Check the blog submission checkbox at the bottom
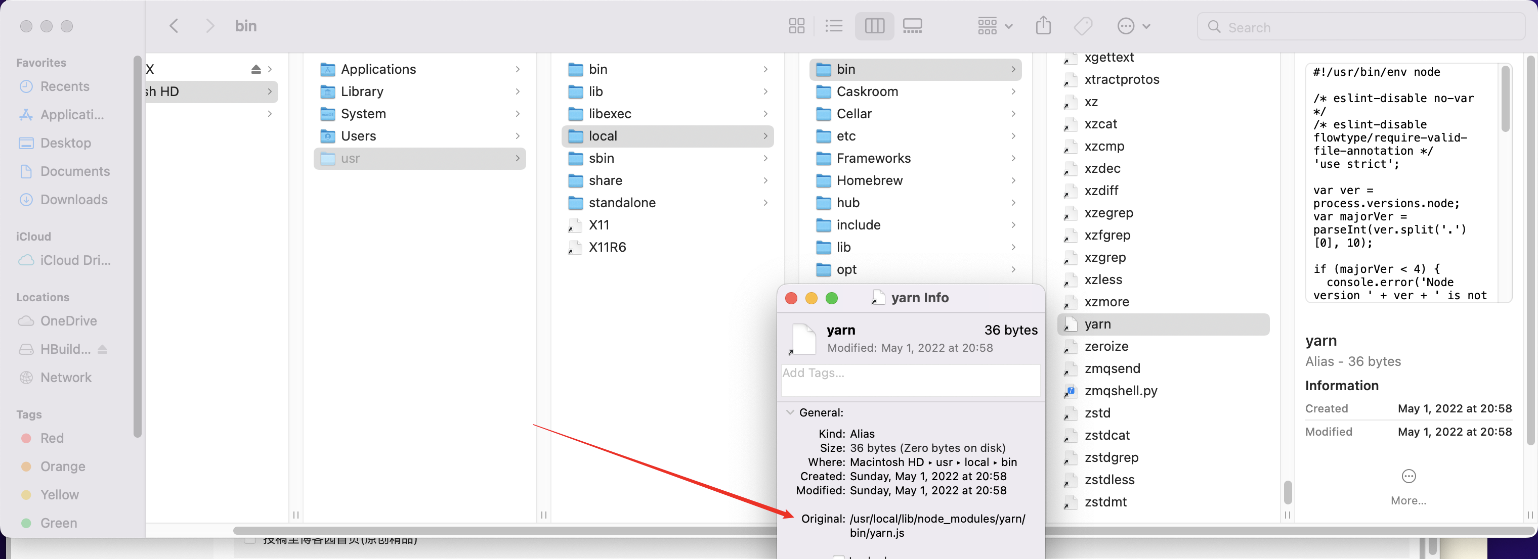This screenshot has width=1538, height=559. [x=251, y=540]
